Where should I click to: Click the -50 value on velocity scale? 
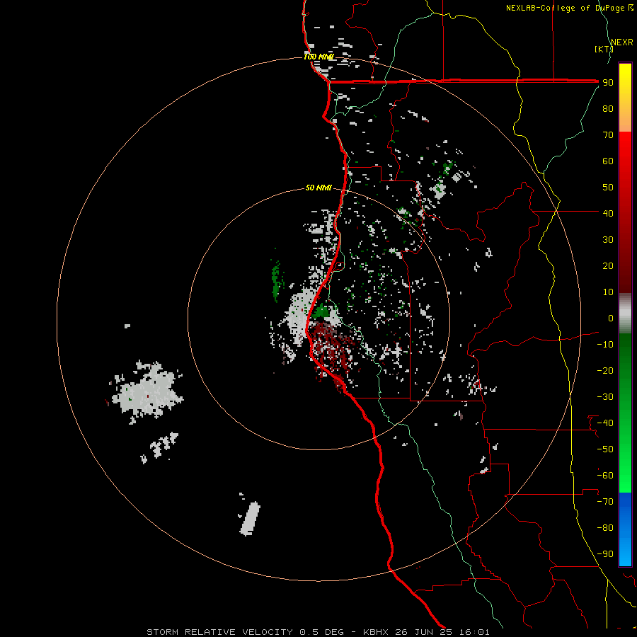(x=605, y=449)
